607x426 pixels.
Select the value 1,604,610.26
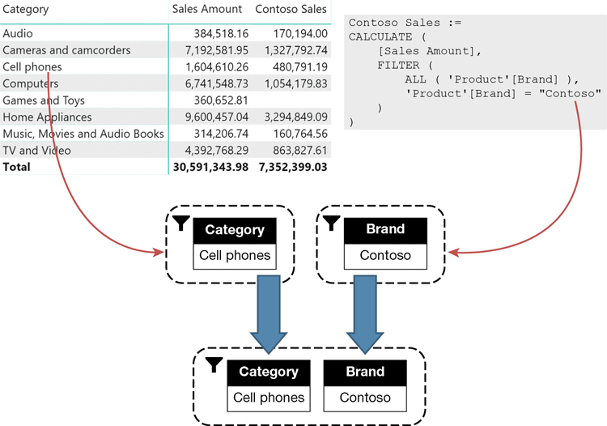pos(217,67)
